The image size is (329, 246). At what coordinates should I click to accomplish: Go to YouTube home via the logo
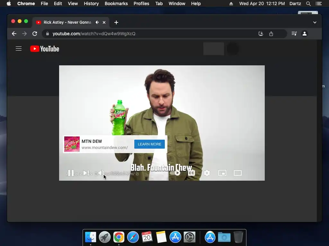click(x=45, y=49)
